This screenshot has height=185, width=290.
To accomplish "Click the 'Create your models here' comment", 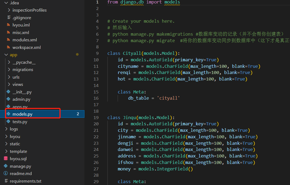I will 141,21.
